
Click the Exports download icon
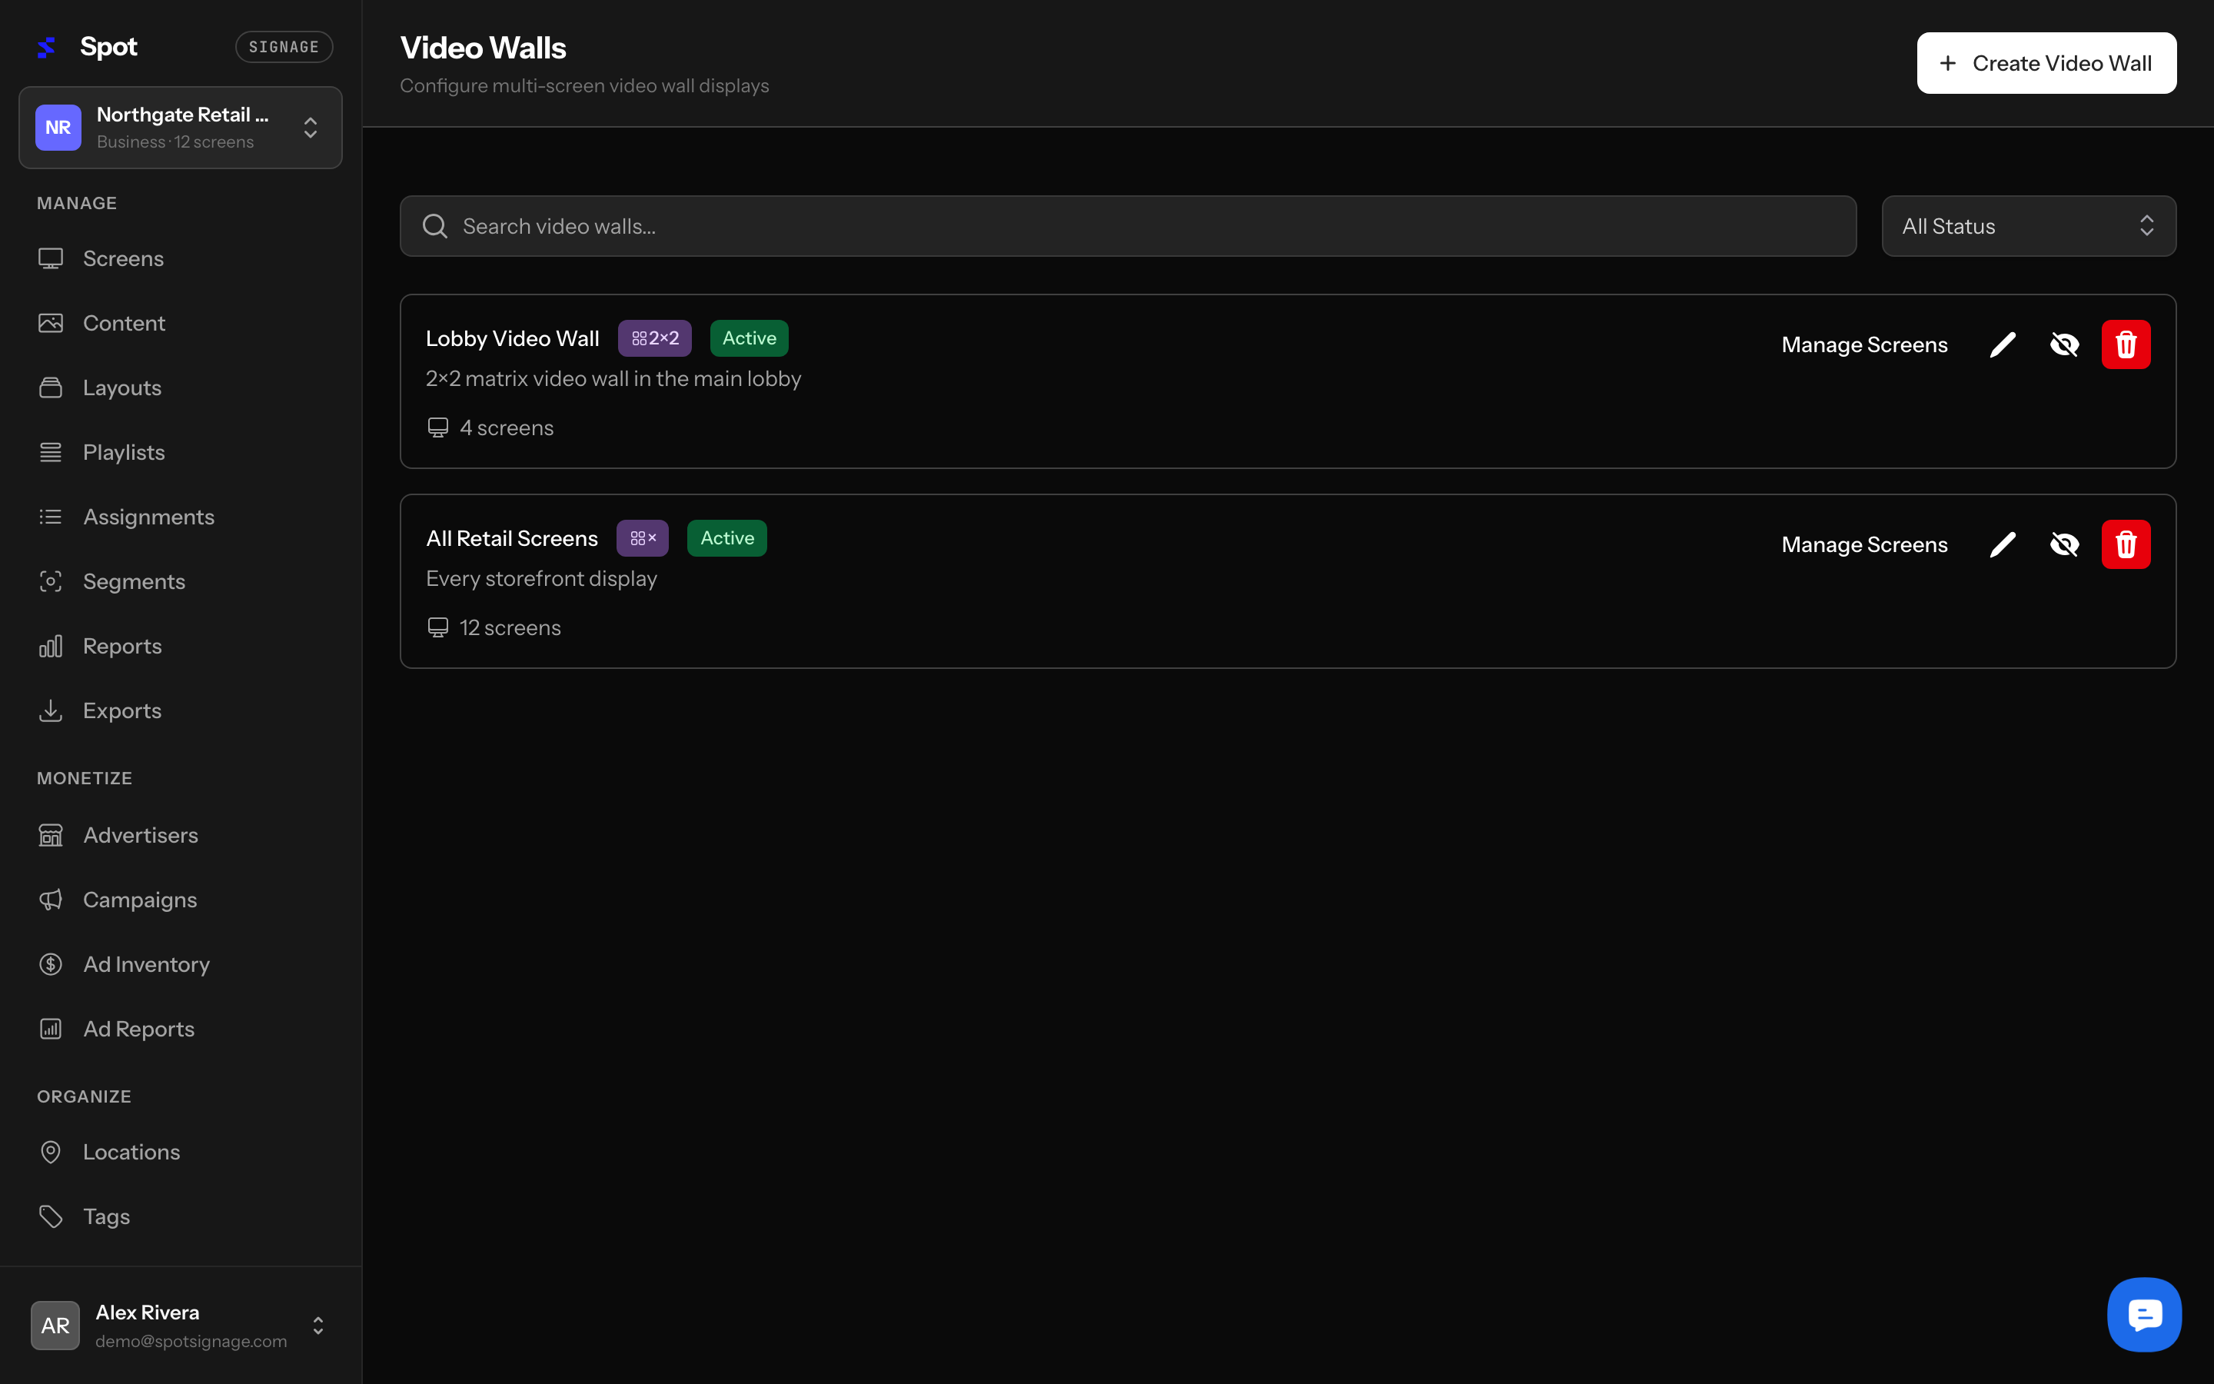(x=50, y=710)
